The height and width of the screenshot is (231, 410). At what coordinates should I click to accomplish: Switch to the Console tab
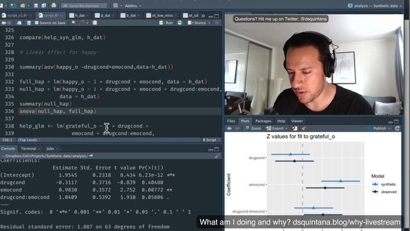8,148
